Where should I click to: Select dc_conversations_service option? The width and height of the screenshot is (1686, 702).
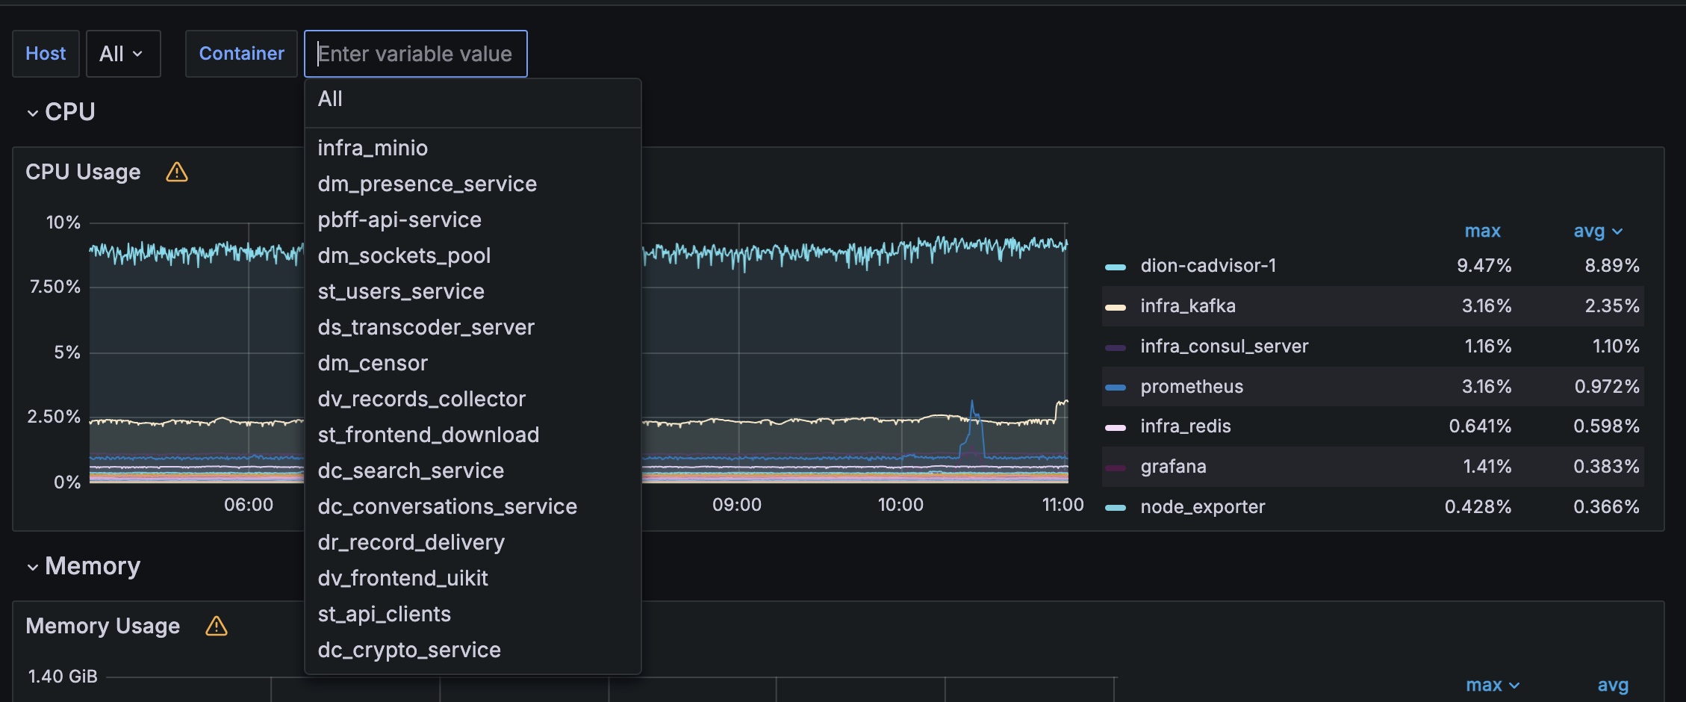point(473,506)
